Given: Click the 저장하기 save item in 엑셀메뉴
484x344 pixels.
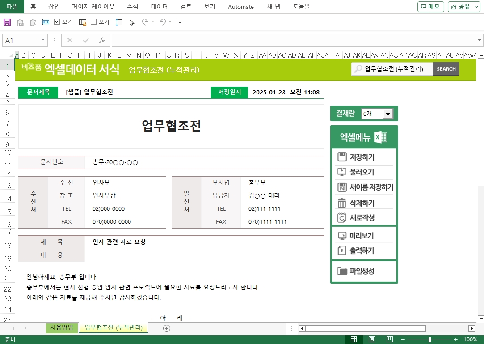Looking at the screenshot, I should click(x=362, y=157).
